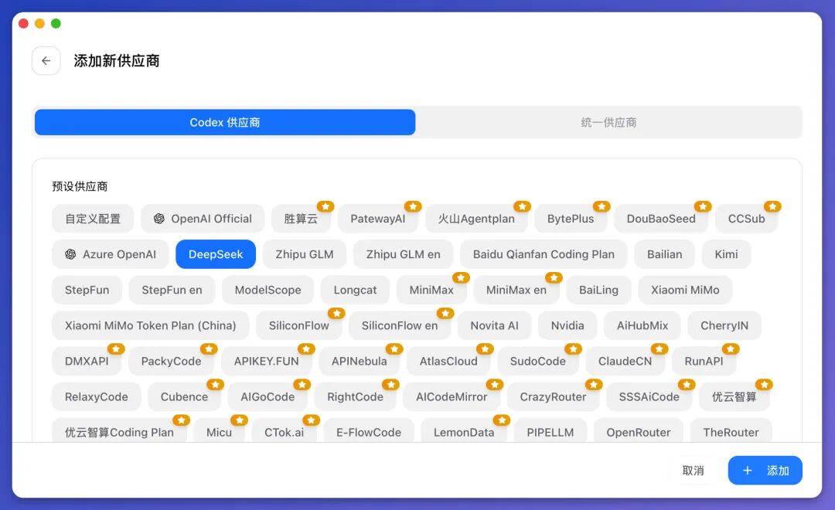Choose Nvidia provider
Viewport: 835px width, 510px height.
pos(567,326)
